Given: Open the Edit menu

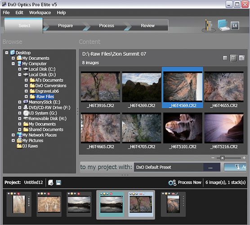Looking at the screenshot, I should click(19, 13).
